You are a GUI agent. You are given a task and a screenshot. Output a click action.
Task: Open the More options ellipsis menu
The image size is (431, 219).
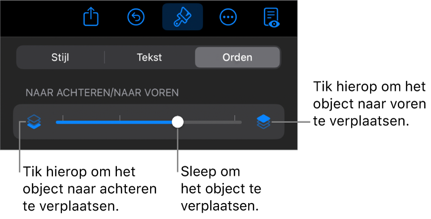(x=228, y=17)
